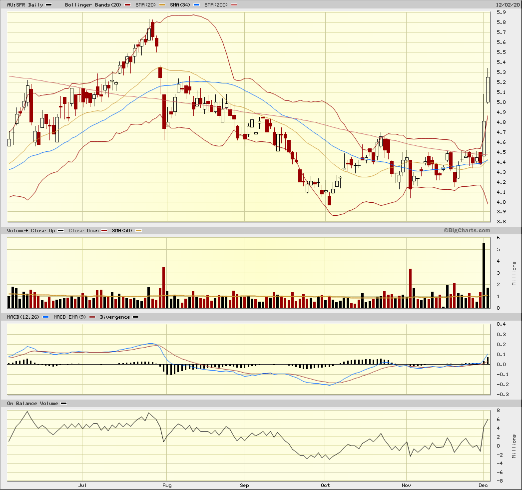Click the tallest black volume bar in December

484,276
